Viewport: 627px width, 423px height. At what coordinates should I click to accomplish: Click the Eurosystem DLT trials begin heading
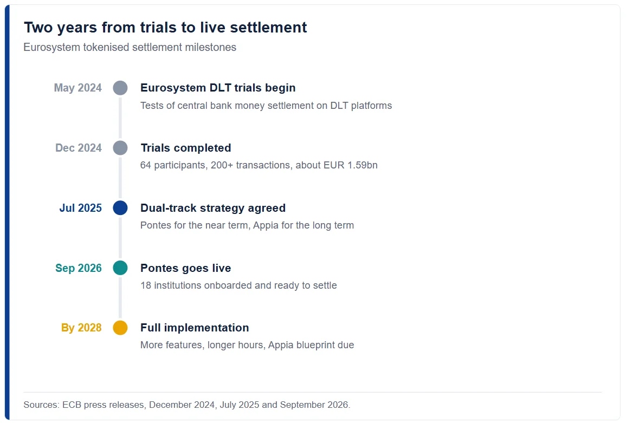(218, 88)
